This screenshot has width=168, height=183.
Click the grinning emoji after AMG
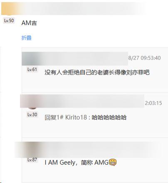(113, 162)
